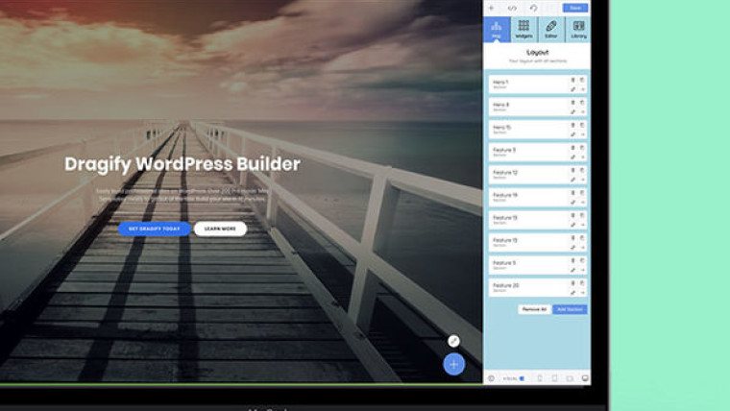
Task: Open the Library tab
Action: 578,30
